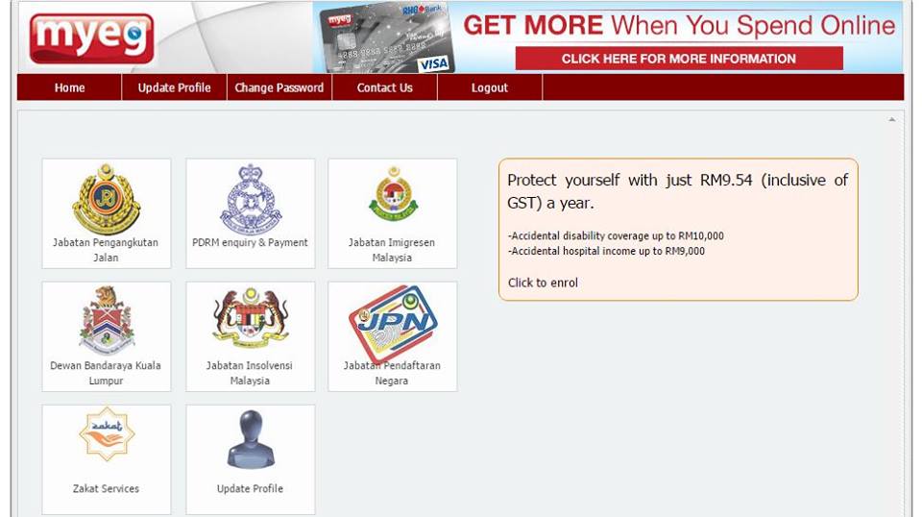
Task: Click the scroll up arrow on the right
Action: [892, 119]
